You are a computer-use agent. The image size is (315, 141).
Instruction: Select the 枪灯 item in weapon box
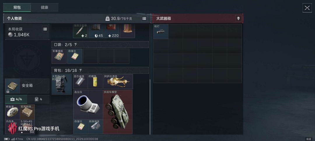tap(161, 32)
